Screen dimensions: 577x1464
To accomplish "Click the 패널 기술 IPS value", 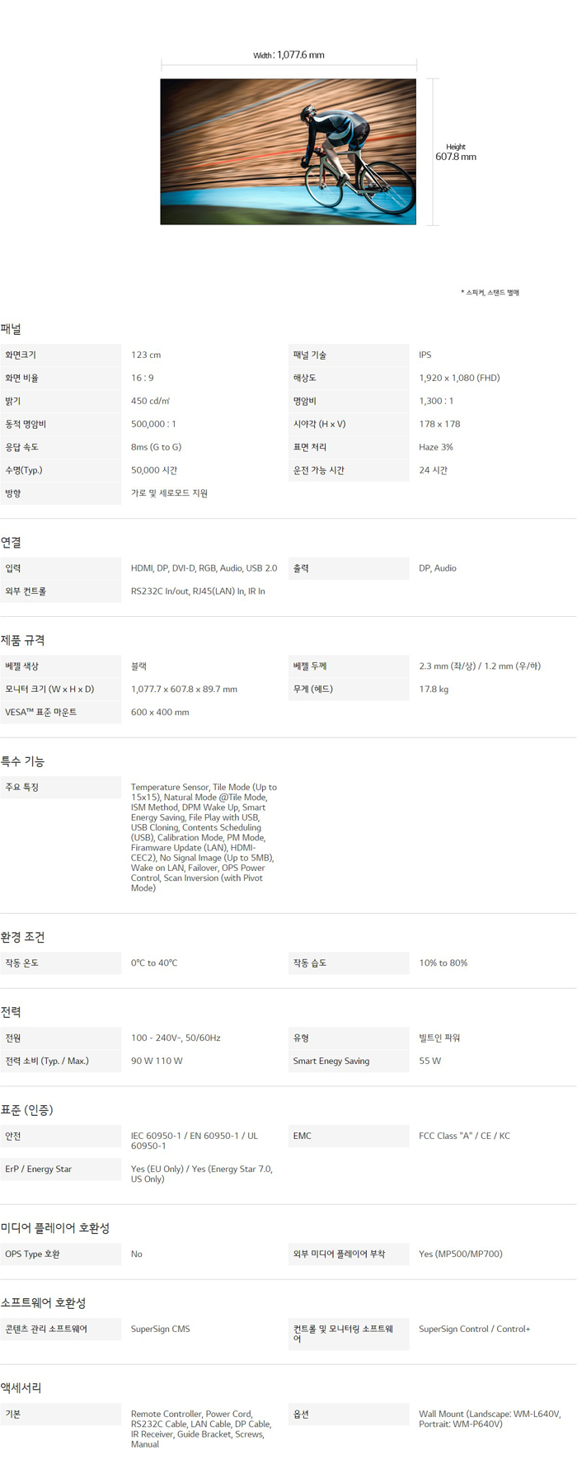I will point(425,355).
